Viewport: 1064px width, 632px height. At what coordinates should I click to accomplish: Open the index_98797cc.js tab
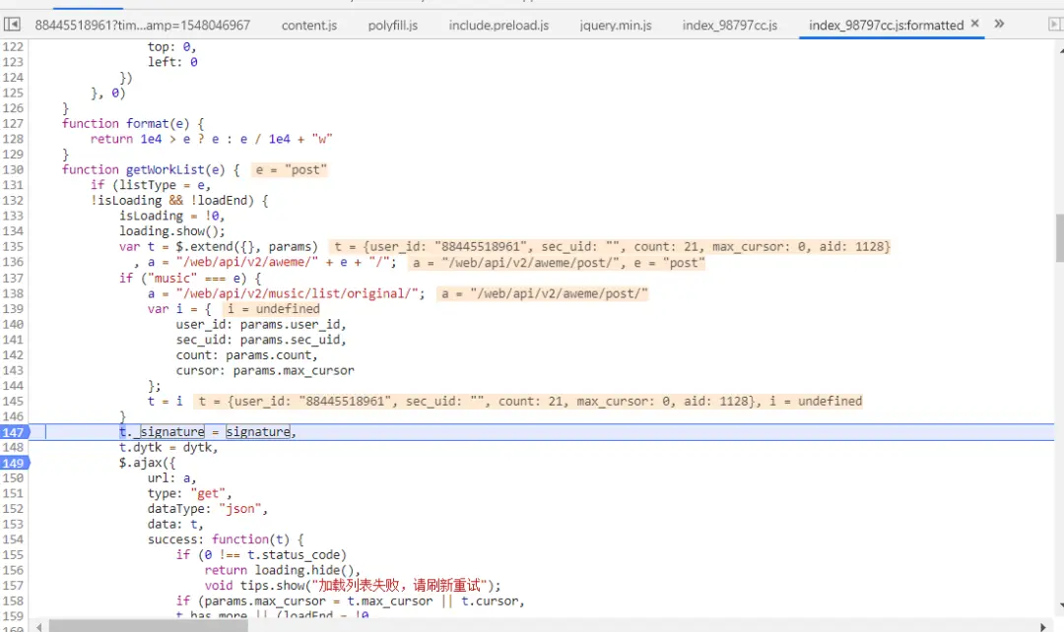[729, 26]
